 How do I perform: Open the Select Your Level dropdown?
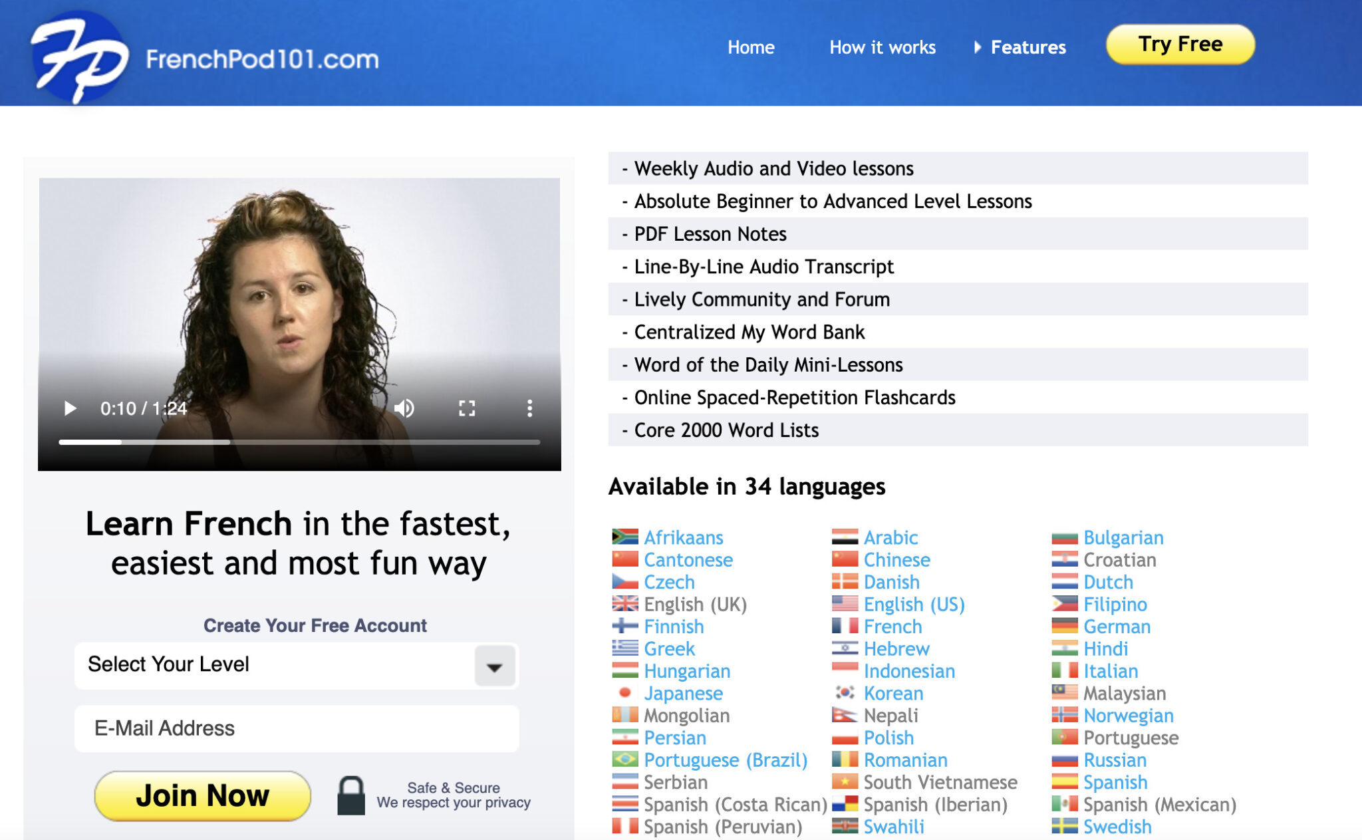[x=297, y=665]
